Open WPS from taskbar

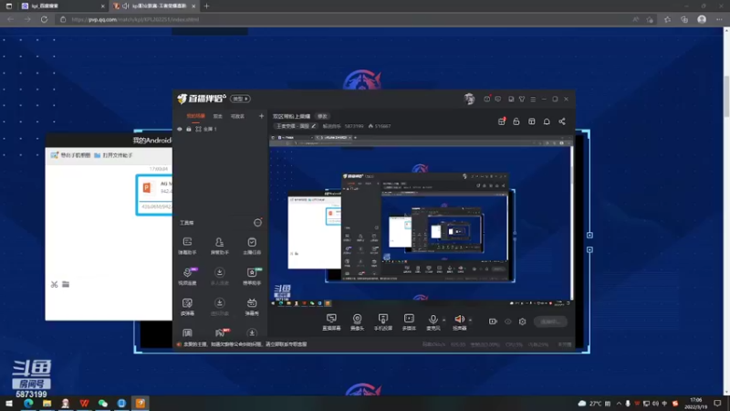(x=84, y=403)
